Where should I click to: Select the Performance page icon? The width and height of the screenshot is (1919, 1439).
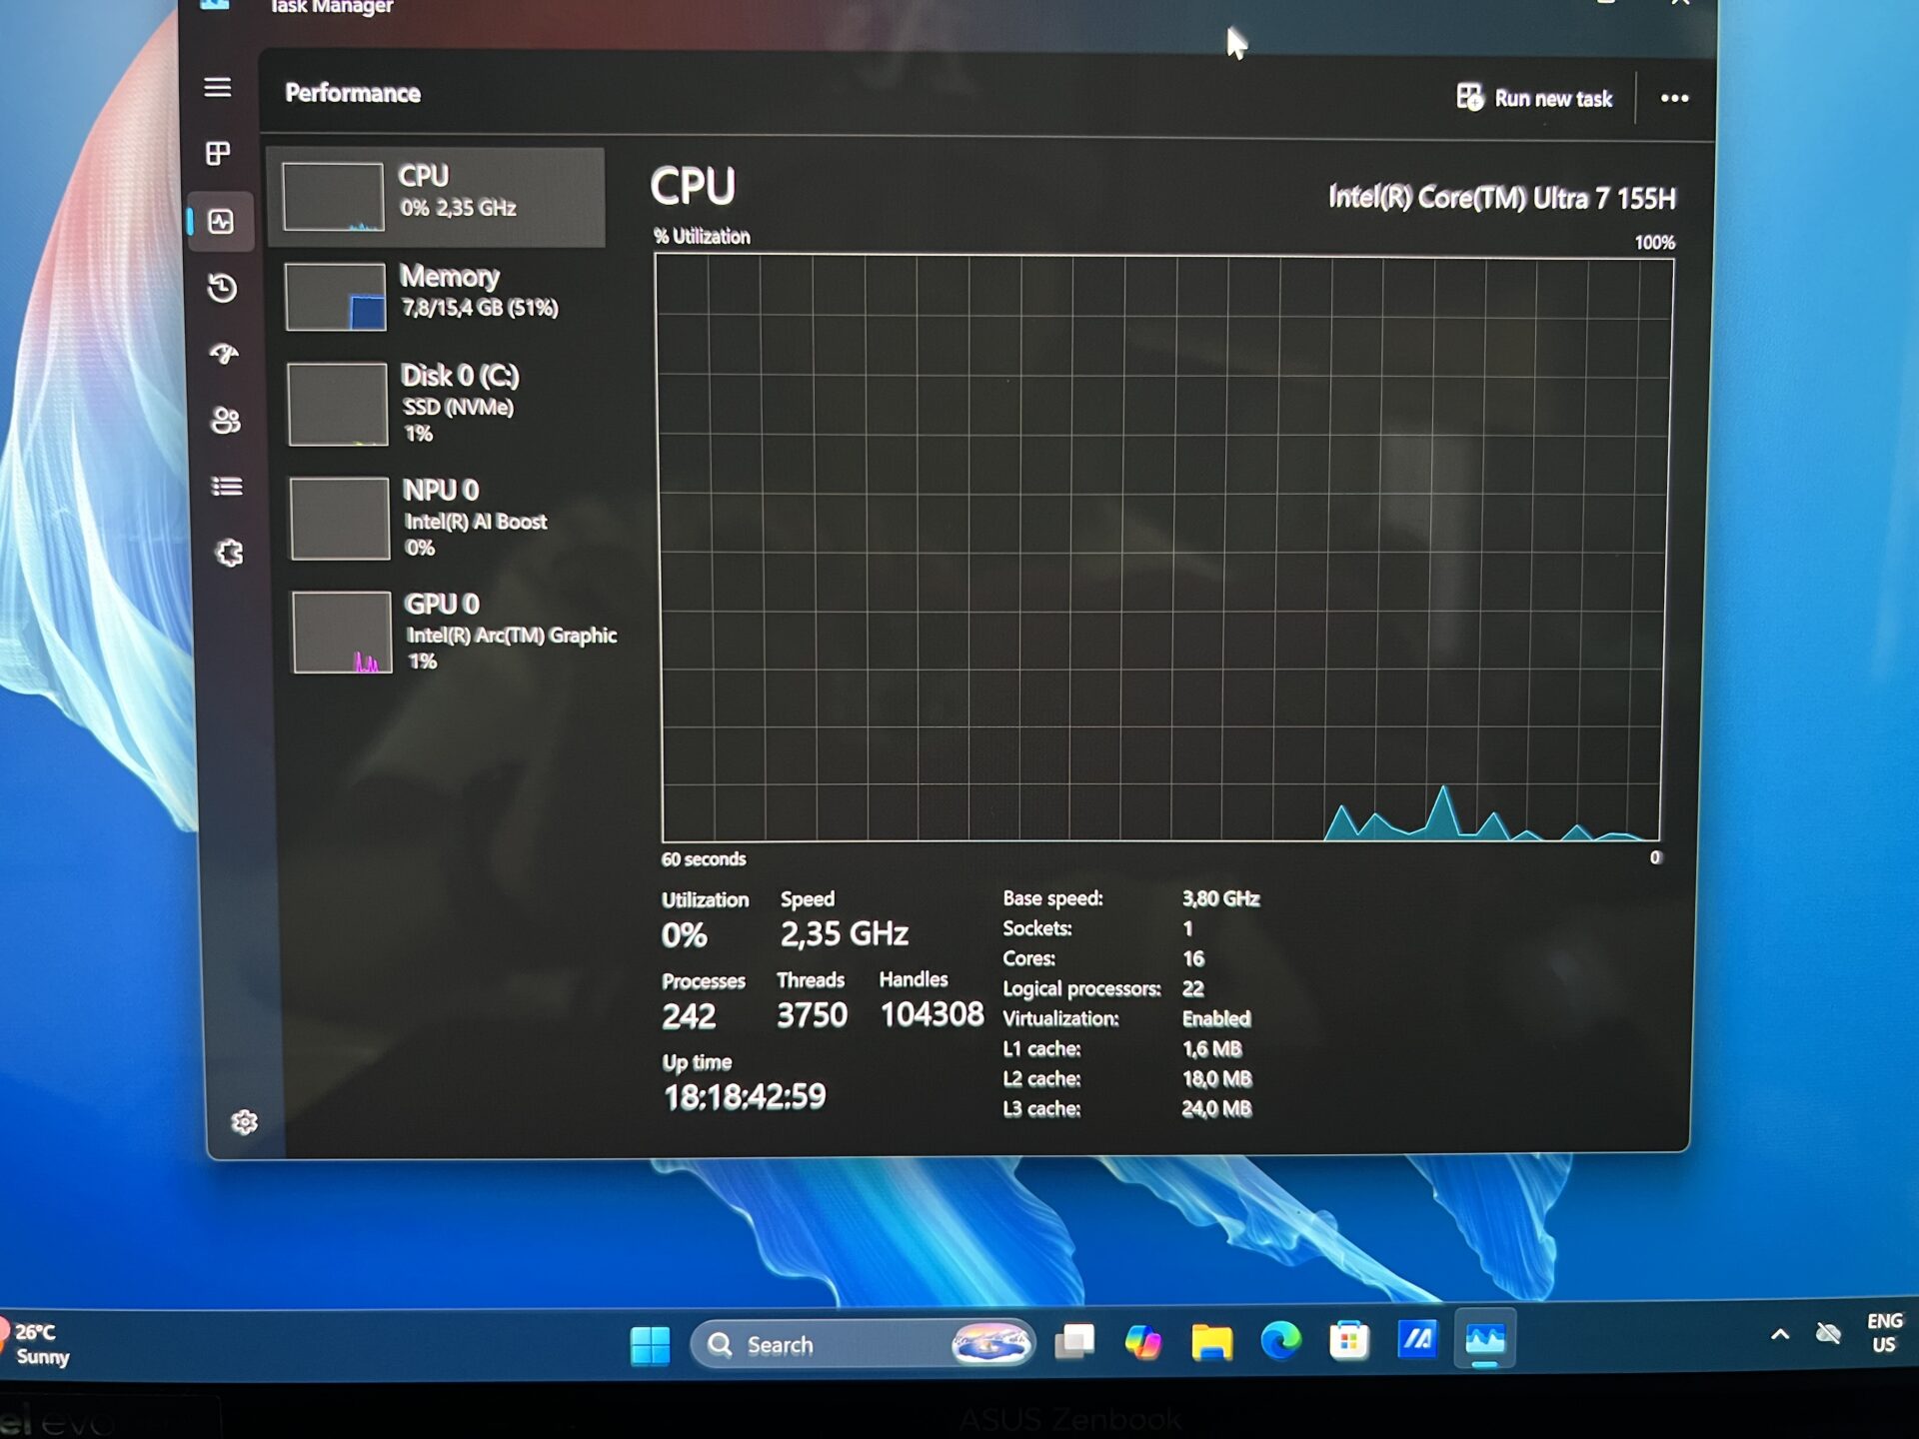[x=221, y=221]
